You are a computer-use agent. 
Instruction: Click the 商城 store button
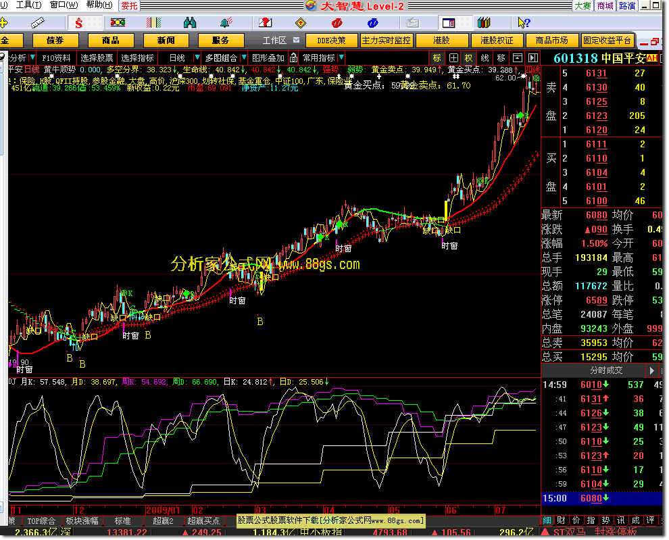point(605,5)
